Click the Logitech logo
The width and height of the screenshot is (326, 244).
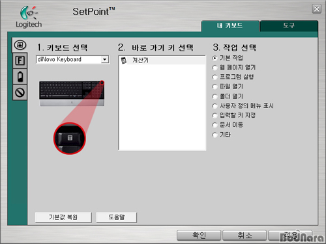coord(29,17)
